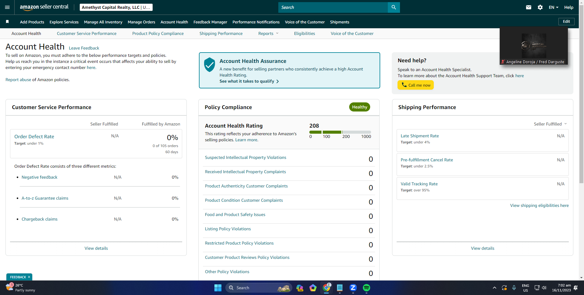
Task: Click the Call me now button
Action: coord(415,85)
